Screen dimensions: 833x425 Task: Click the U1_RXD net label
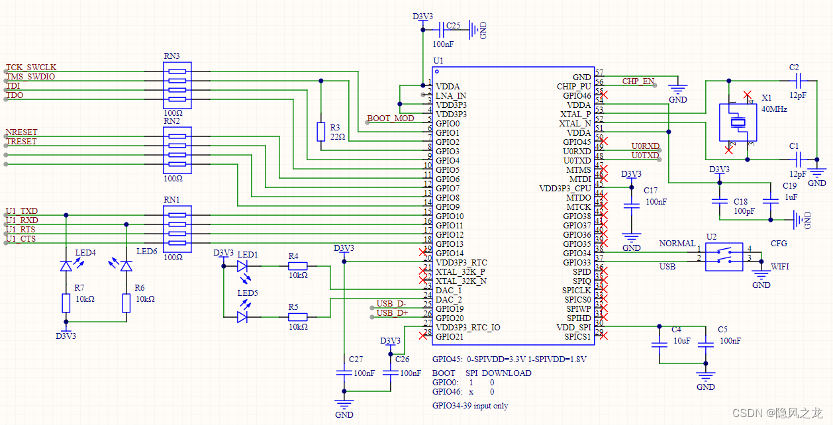(x=22, y=220)
